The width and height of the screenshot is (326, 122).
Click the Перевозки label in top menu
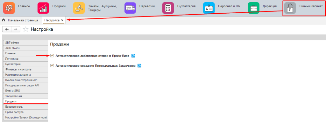pos(147,6)
